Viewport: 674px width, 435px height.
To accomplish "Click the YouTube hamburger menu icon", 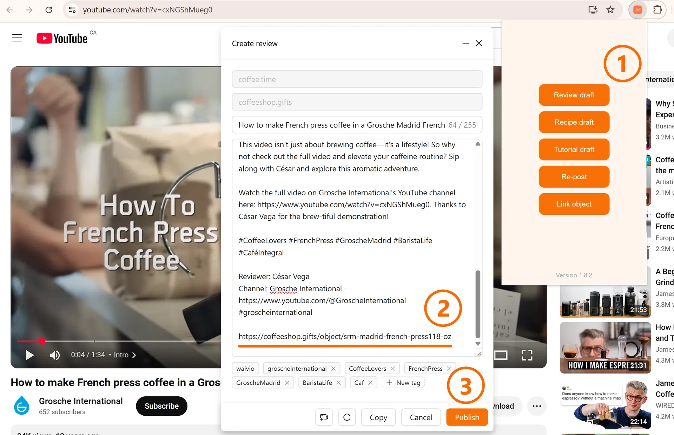I will click(x=17, y=38).
